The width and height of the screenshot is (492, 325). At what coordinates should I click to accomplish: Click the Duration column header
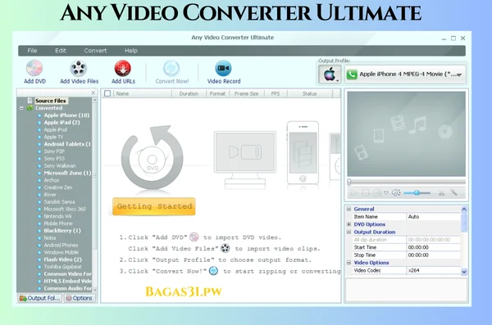(189, 93)
